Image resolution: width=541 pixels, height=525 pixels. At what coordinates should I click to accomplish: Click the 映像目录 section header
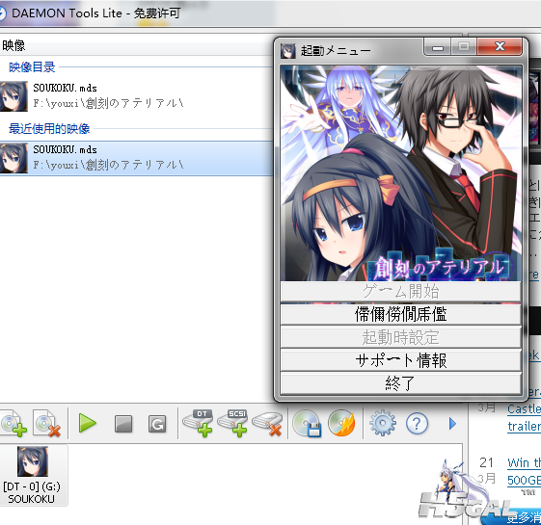(x=32, y=66)
